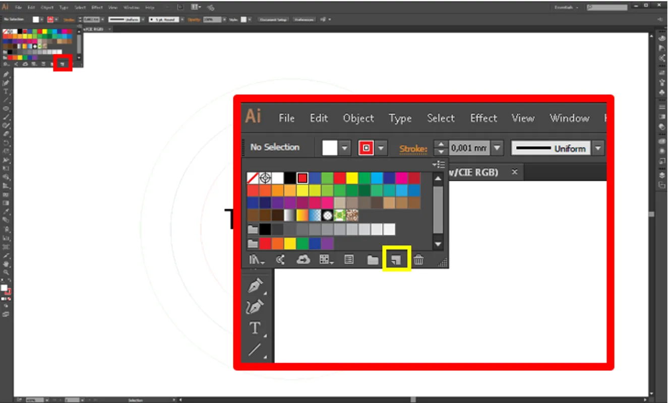Expand Show Swatch Kinds menu in magnified panel
Image resolution: width=668 pixels, height=403 pixels.
pyautogui.click(x=325, y=259)
